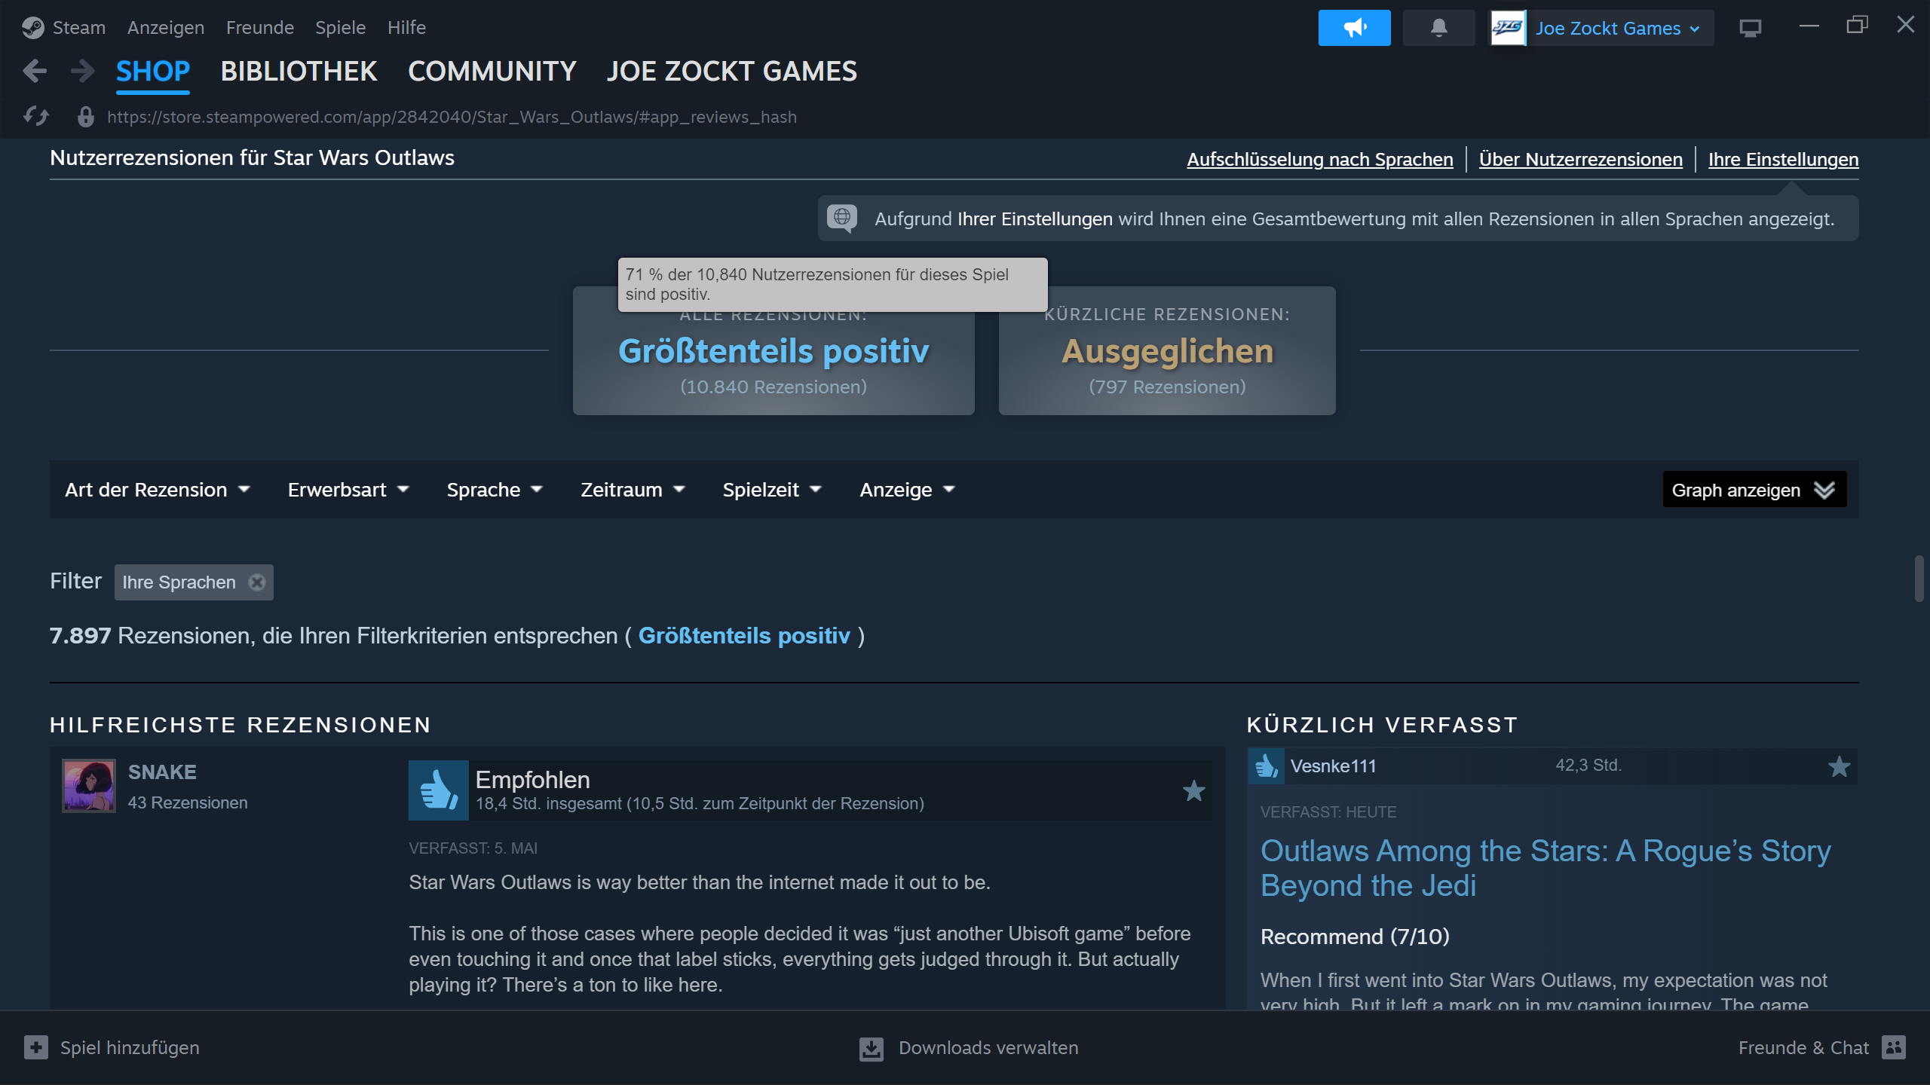The image size is (1930, 1085).
Task: Click the Größtenteils positiv all-reviews box
Action: click(x=774, y=350)
